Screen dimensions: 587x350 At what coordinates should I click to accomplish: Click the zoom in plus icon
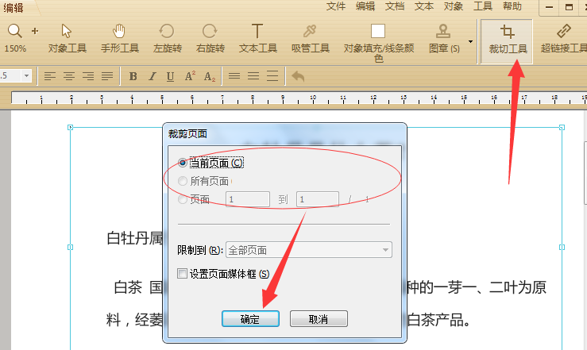click(x=35, y=31)
